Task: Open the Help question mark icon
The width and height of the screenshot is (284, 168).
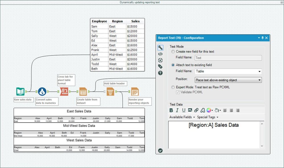Action: 160,73
